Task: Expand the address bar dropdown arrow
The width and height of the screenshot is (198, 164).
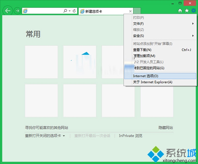Action: coord(70,11)
